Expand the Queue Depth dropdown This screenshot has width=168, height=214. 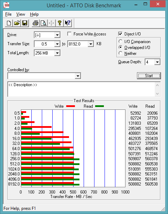157,62
